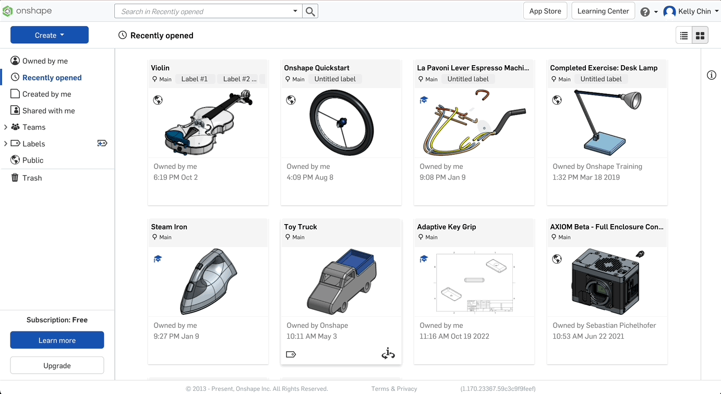721x394 pixels.
Task: Open the Toy Truck thumbnail
Action: [x=341, y=281]
